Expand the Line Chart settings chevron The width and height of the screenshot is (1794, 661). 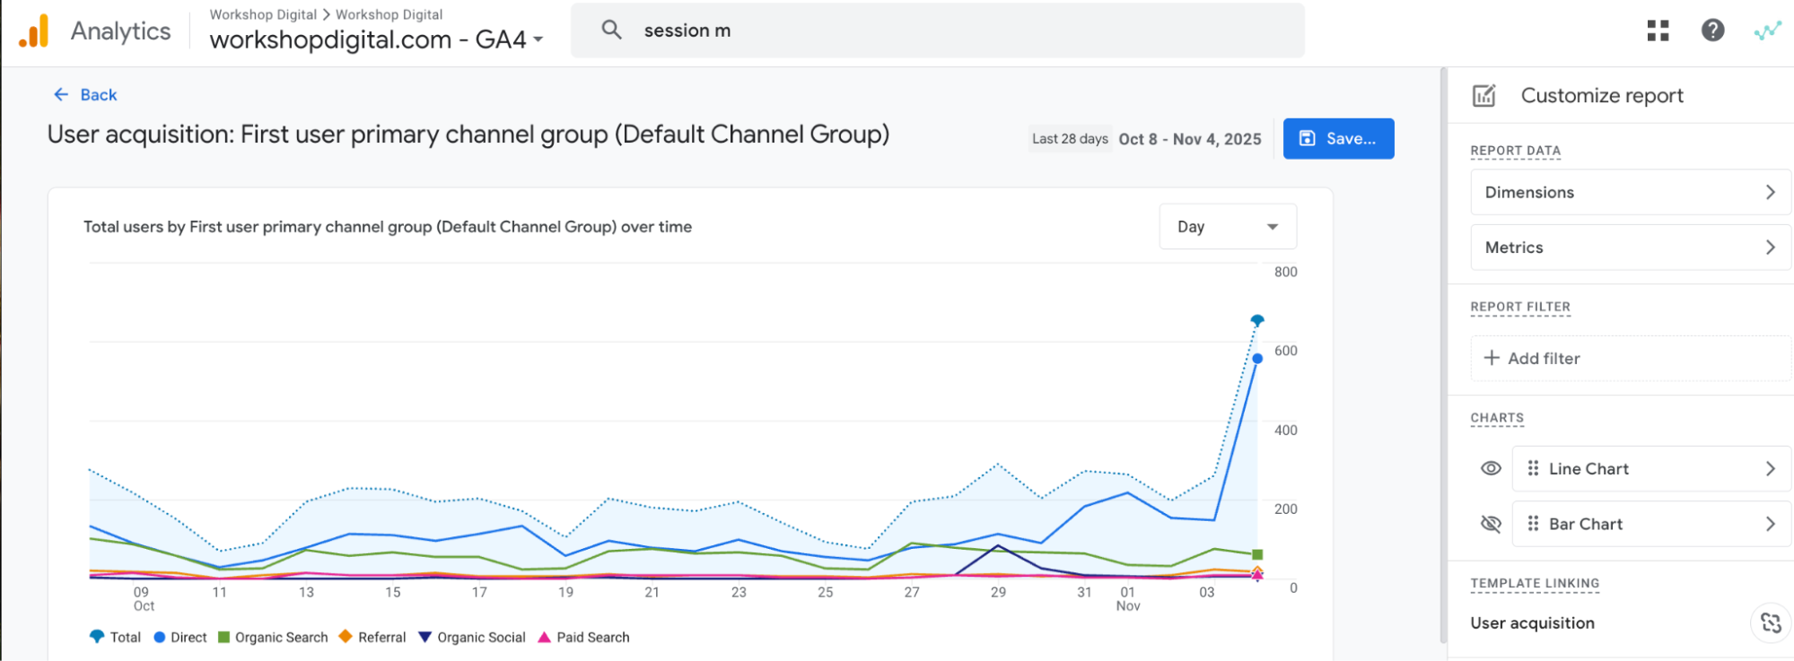pos(1770,468)
